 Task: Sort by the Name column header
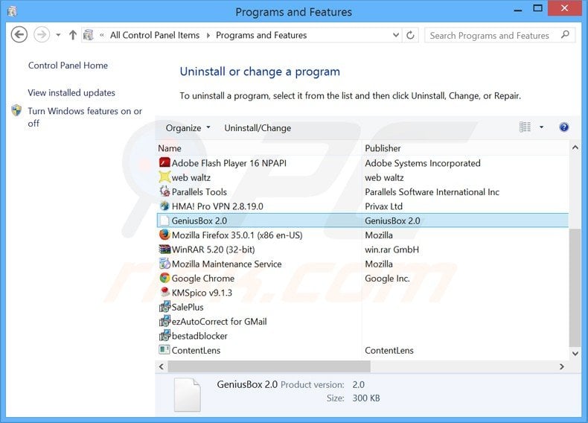pos(170,148)
